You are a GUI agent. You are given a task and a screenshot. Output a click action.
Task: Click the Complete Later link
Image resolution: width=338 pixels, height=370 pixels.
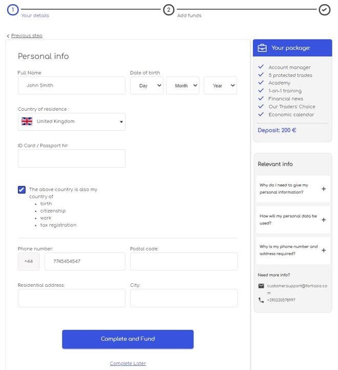pos(128,363)
